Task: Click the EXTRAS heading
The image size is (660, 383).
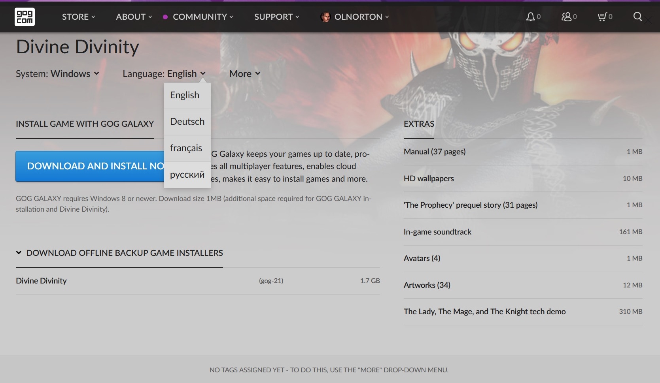Action: coord(419,124)
